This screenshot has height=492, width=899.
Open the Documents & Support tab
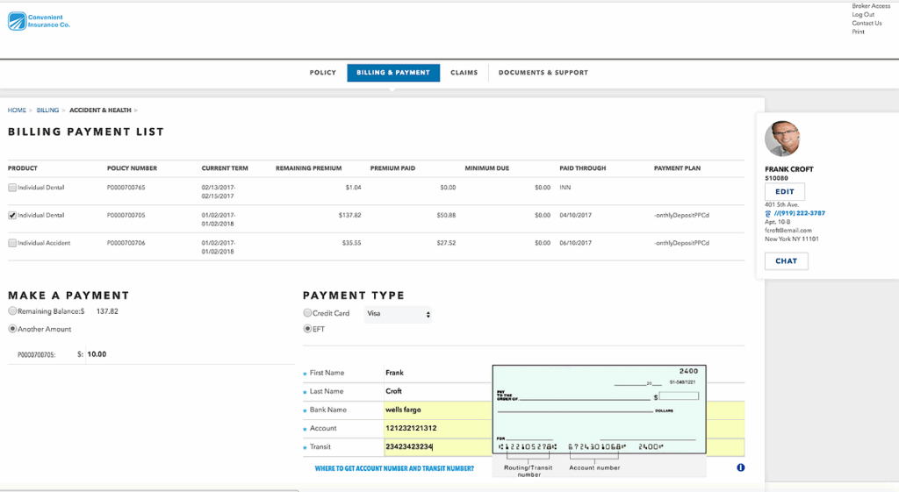point(543,73)
